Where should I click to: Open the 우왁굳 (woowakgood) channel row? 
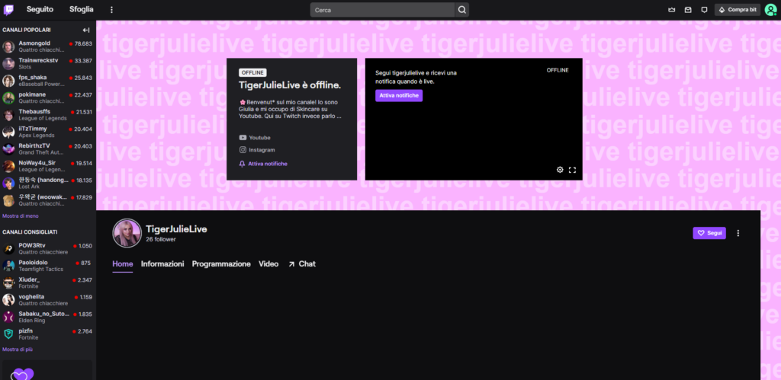[x=48, y=200]
